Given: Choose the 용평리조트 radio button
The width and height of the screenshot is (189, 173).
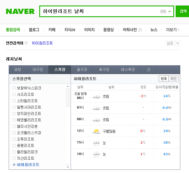Looking at the screenshot, I should pos(14,146).
